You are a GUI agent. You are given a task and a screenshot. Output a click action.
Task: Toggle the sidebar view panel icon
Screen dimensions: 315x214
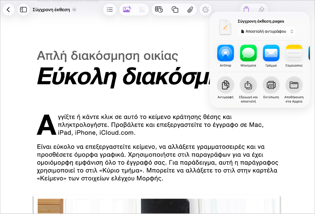click(23, 10)
